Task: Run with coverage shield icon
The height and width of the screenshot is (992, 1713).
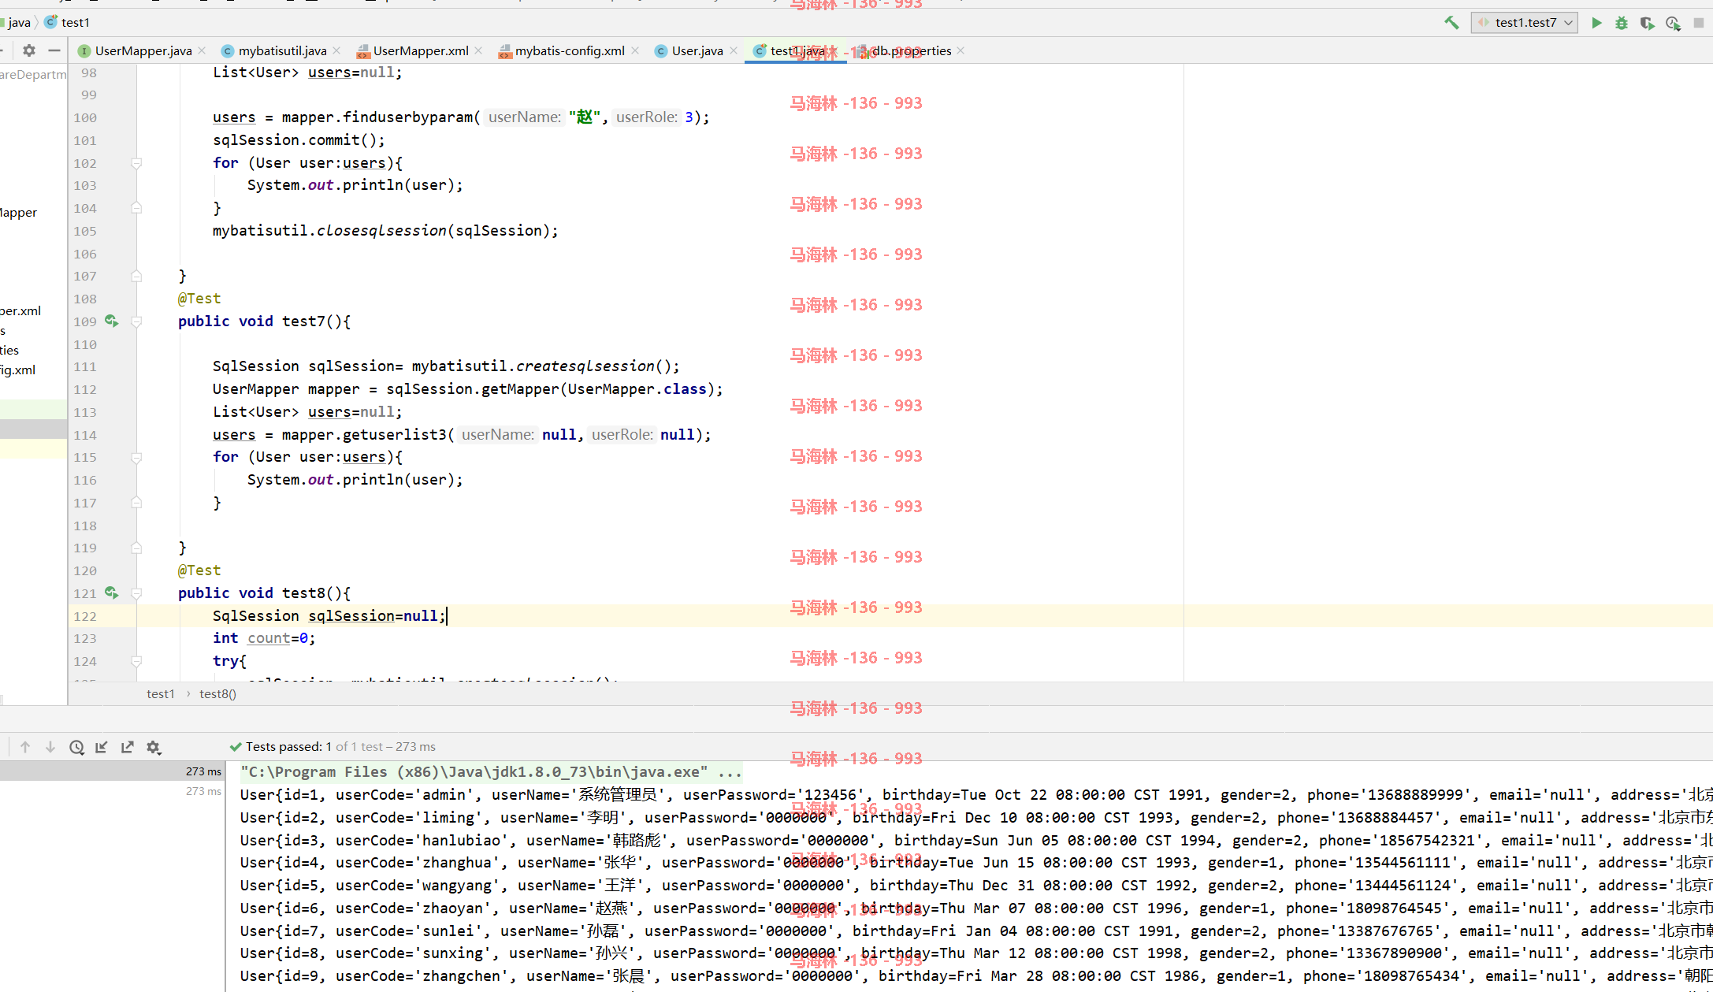Action: coord(1647,23)
